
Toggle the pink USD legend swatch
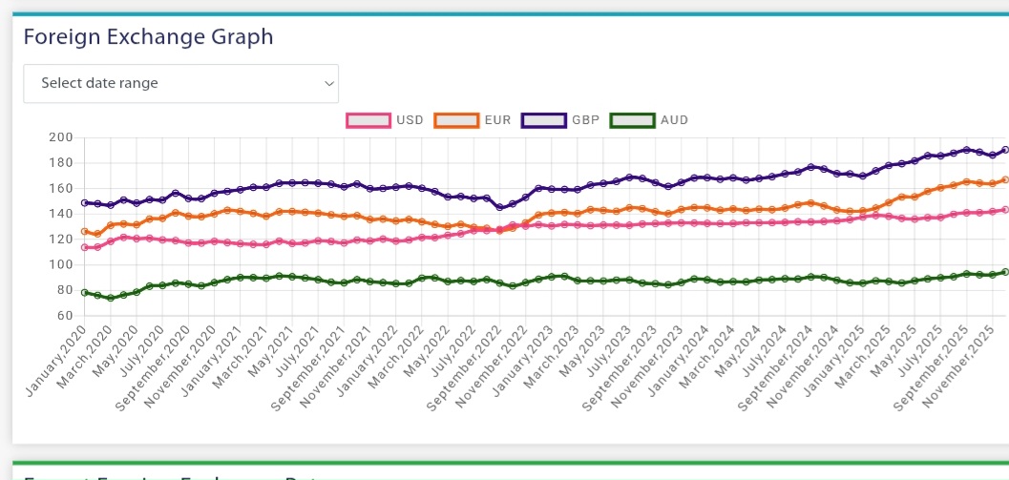point(368,120)
